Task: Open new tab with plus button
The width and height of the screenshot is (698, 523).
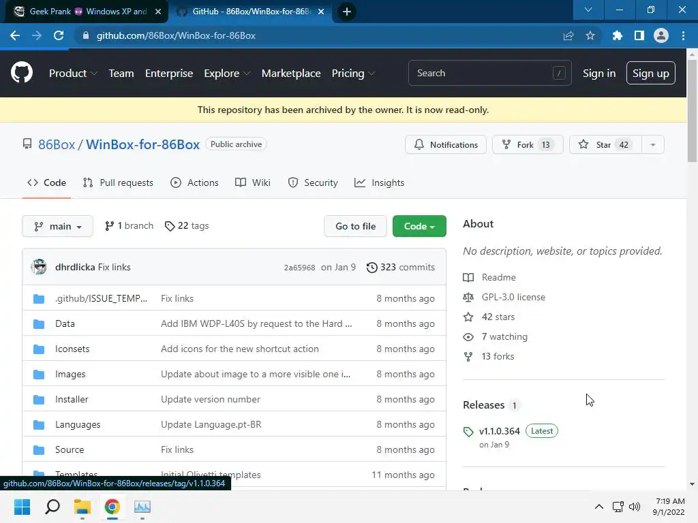Action: [347, 12]
